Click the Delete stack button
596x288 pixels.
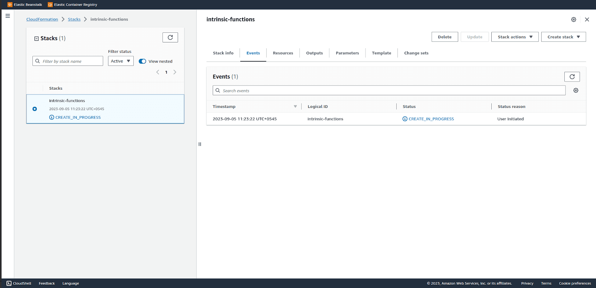coord(445,37)
